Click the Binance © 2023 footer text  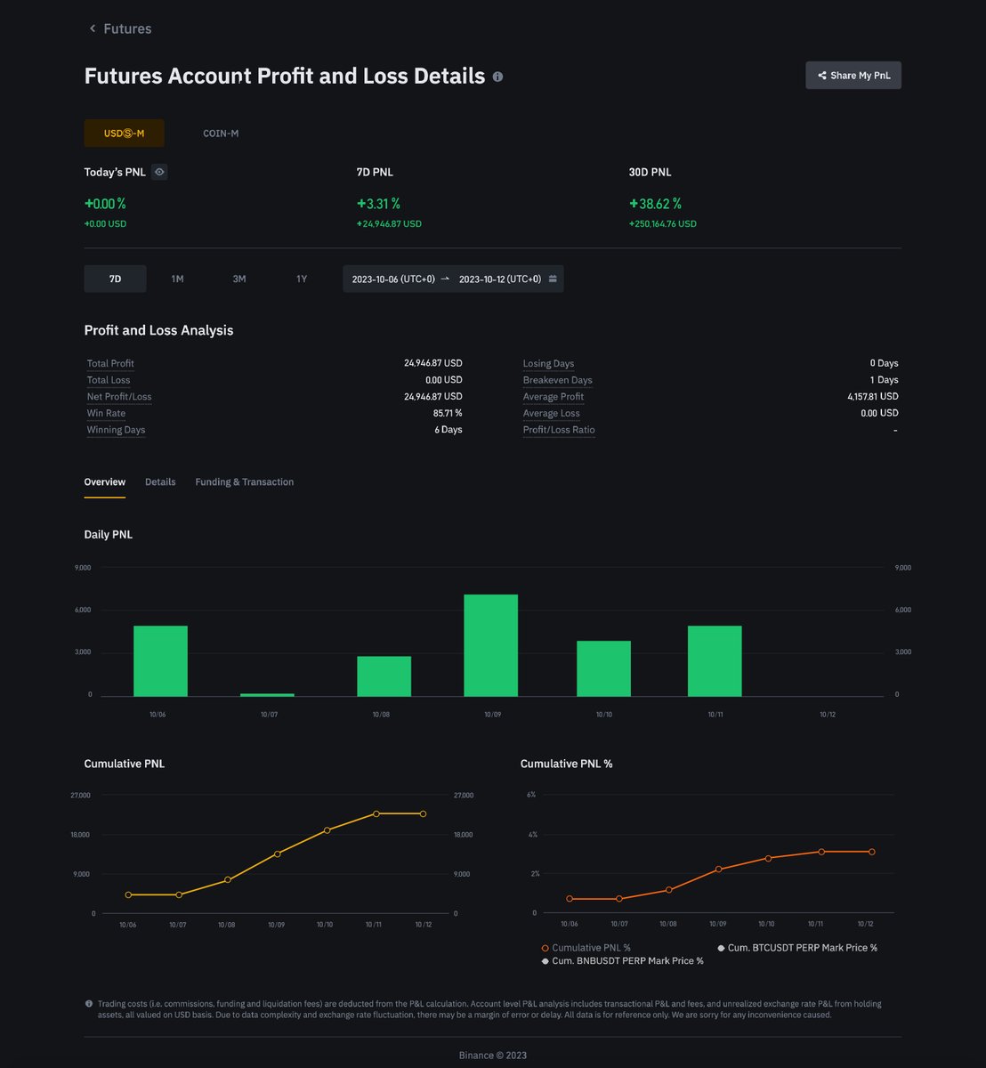point(493,1056)
